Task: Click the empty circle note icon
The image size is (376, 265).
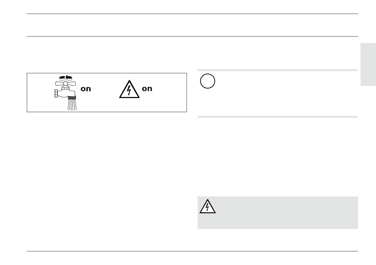Action: point(207,82)
